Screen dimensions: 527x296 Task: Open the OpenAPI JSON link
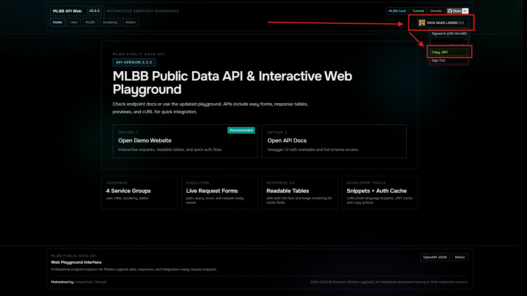[x=435, y=257]
